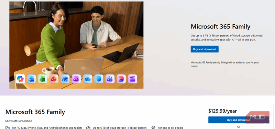Click the people icon beside one to six
The image size is (275, 129).
(153, 128)
